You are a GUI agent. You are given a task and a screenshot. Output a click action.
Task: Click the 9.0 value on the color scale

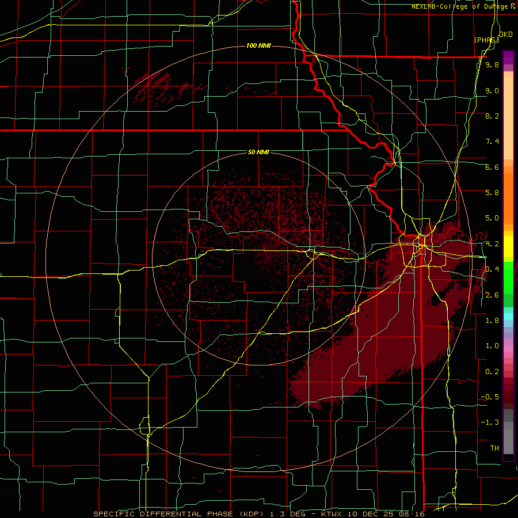(492, 90)
